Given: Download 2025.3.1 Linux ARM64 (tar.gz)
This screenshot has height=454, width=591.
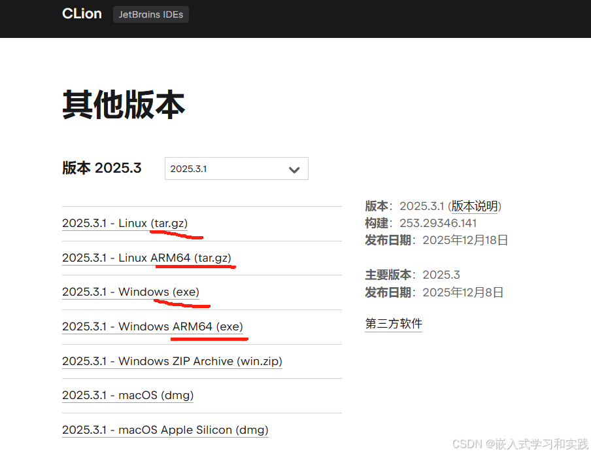Looking at the screenshot, I should (146, 258).
